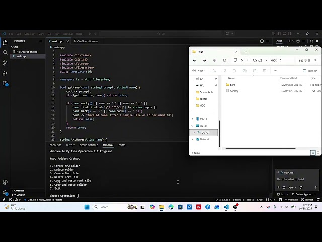Viewport: 322px width, 242px height.
Task: Open the Search view in VS Code activity bar
Action: point(5,52)
